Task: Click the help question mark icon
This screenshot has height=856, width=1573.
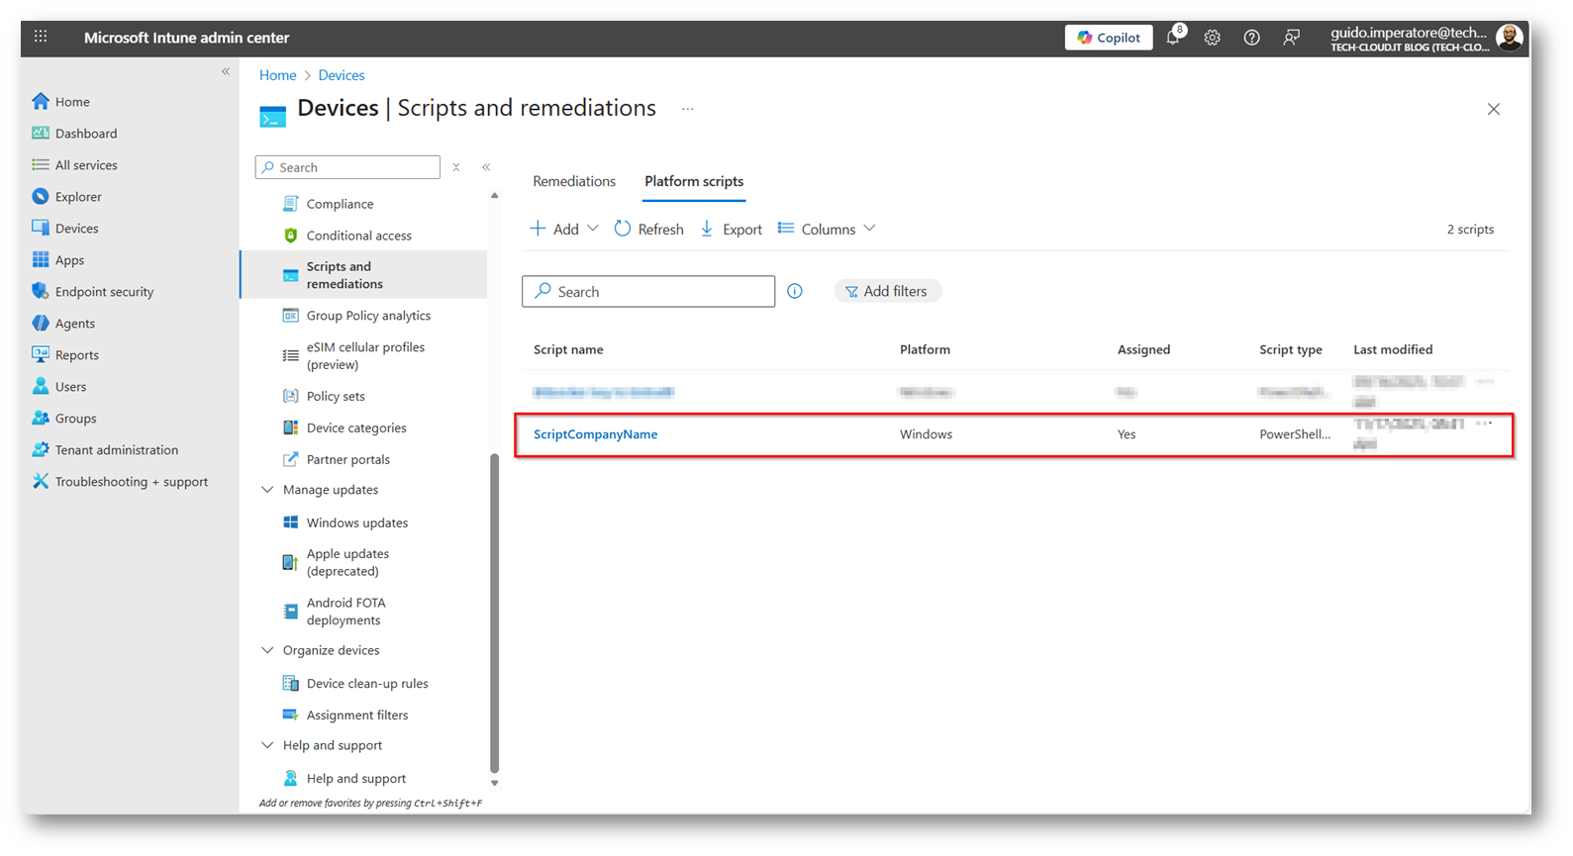Action: point(1251,38)
